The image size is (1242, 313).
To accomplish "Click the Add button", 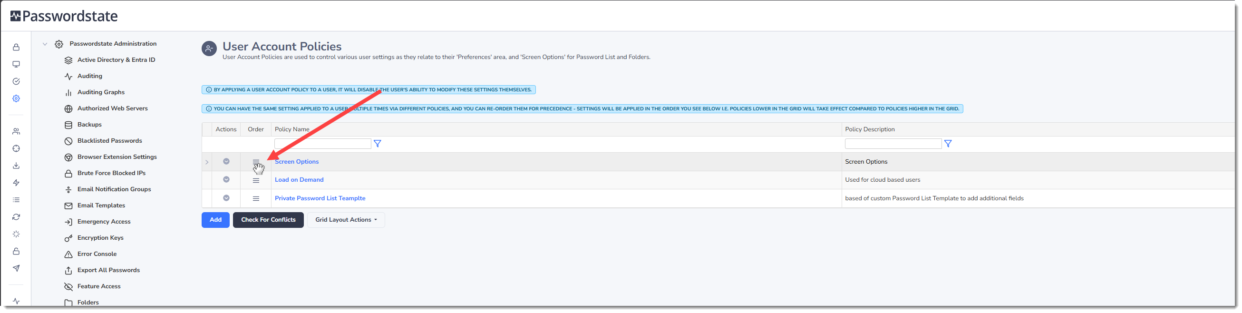I will point(215,220).
